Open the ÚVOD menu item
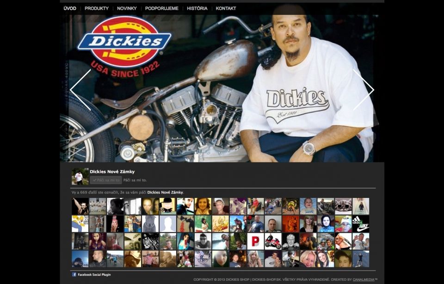 point(70,8)
